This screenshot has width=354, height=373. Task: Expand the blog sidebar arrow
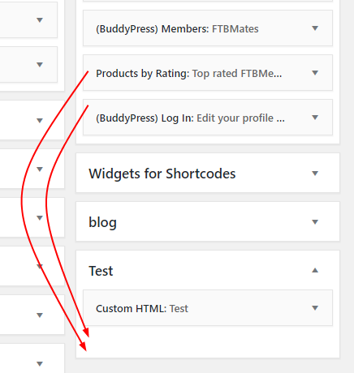[x=315, y=222]
